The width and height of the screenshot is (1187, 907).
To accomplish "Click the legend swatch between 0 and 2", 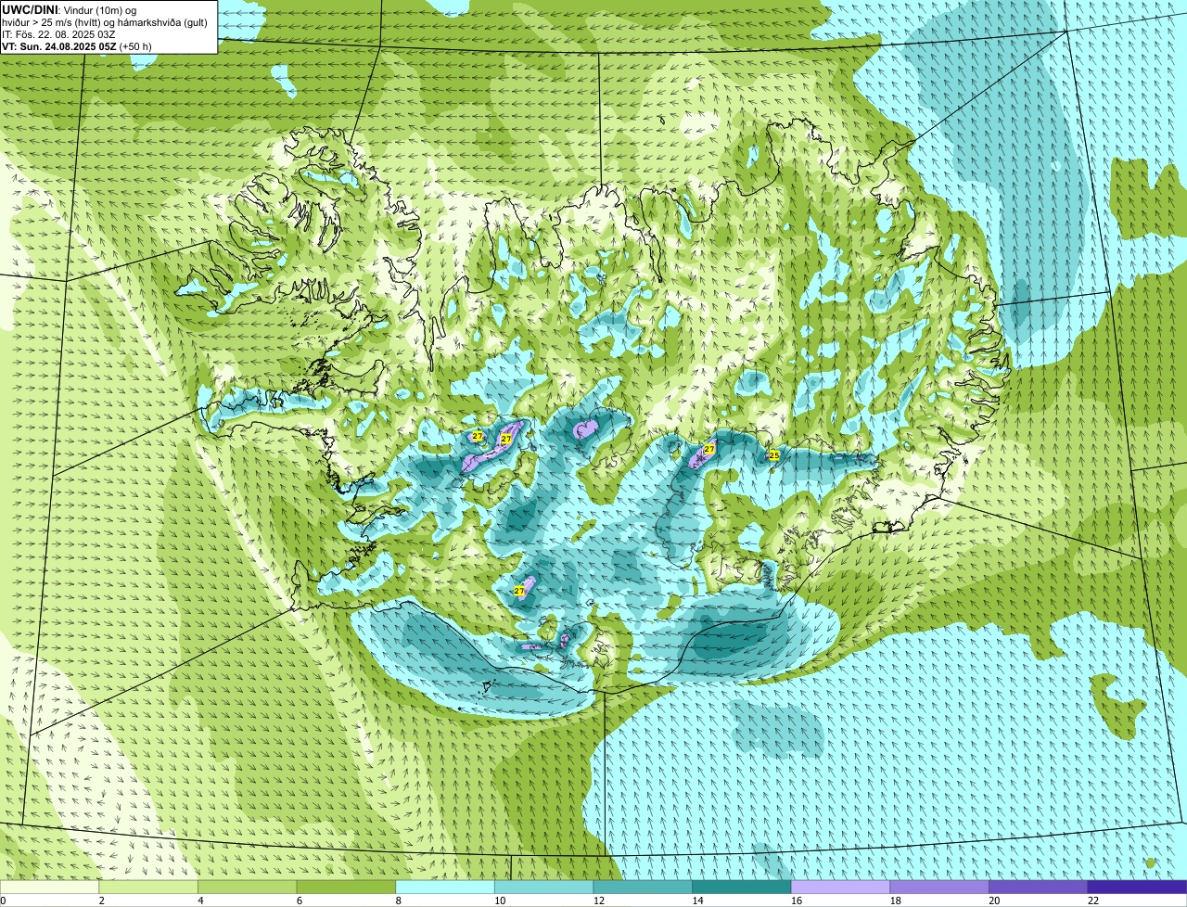I will point(49,887).
